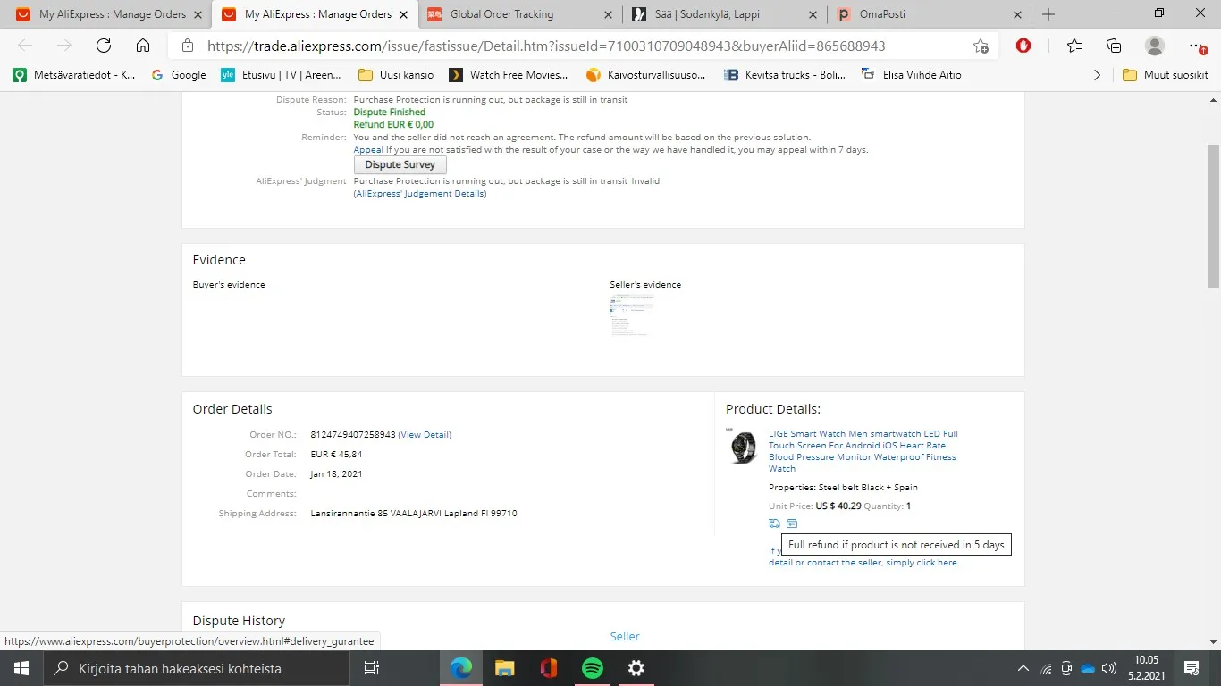Open the Edge settings and more menu
Viewport: 1221px width, 686px height.
pyautogui.click(x=1198, y=46)
